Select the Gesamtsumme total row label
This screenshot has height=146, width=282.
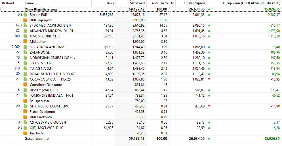click(x=37, y=139)
